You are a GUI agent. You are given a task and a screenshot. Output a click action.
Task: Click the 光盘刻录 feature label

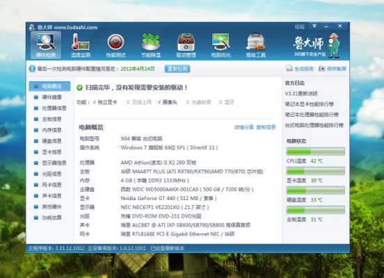click(201, 102)
